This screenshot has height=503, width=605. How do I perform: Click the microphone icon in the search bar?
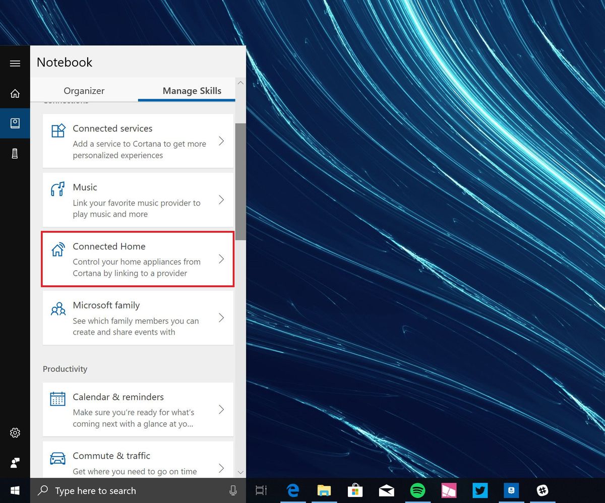click(233, 490)
